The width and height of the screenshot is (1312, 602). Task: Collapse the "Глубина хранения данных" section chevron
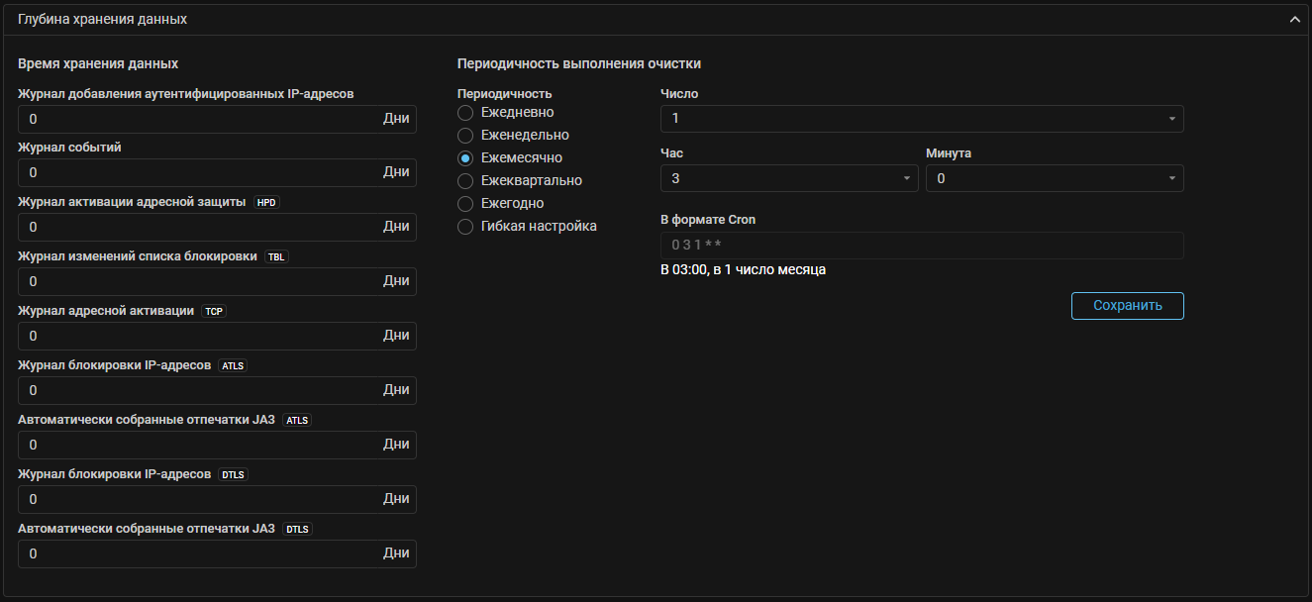pos(1294,20)
